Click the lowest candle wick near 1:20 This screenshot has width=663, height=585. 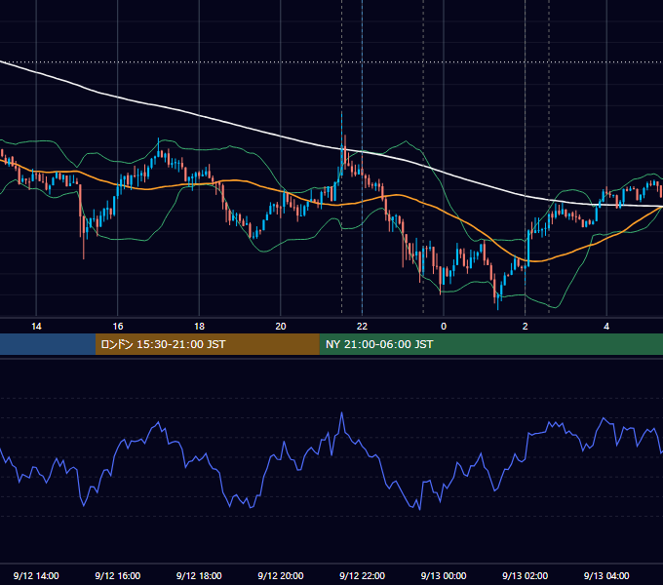coord(497,302)
